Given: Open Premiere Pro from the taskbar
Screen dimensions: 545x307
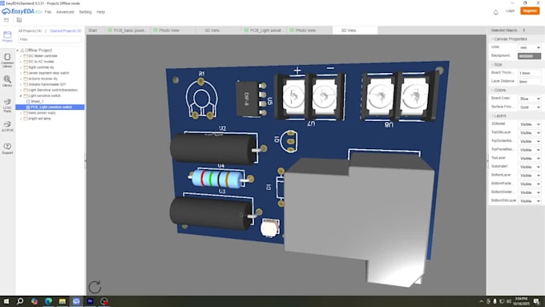Looking at the screenshot, I should click(91, 301).
